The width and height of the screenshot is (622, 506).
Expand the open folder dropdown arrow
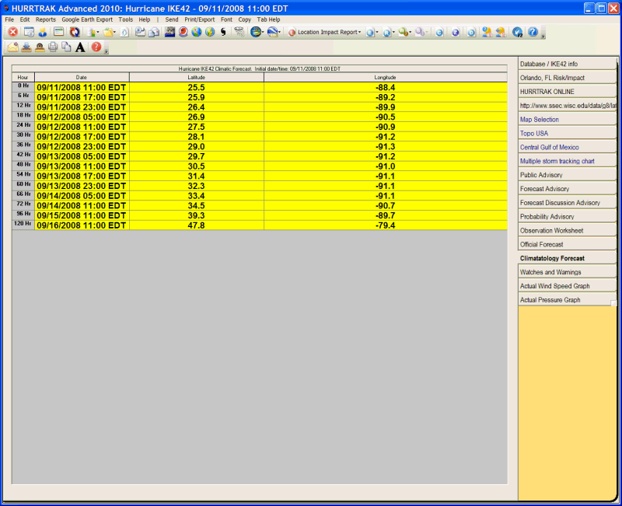[115, 33]
